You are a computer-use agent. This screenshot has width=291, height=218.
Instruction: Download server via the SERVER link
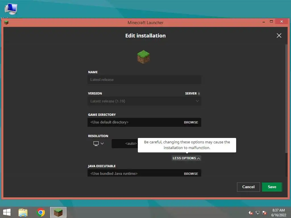click(x=192, y=93)
